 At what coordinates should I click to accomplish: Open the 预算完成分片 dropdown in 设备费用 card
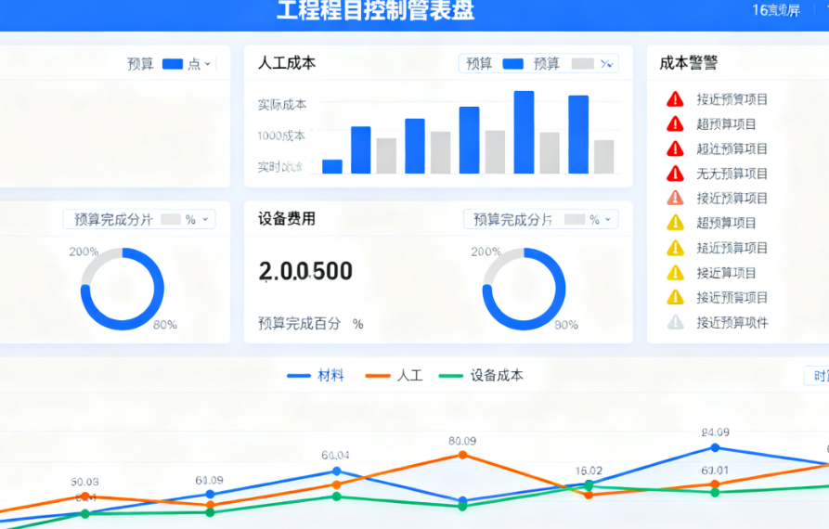click(x=541, y=219)
